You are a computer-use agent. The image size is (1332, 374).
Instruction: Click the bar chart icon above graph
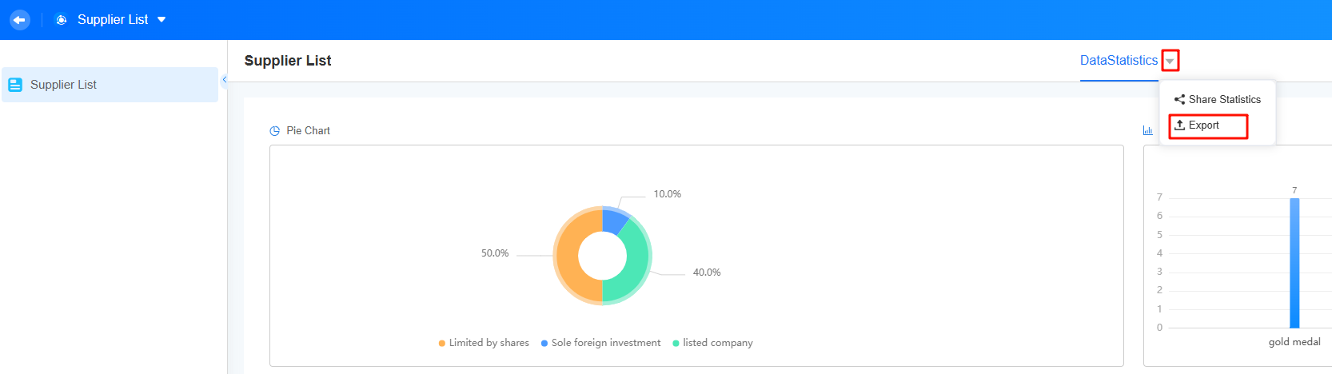[1148, 131]
